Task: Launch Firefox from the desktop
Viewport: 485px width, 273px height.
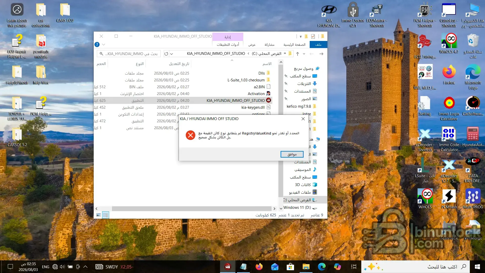Action: [449, 75]
